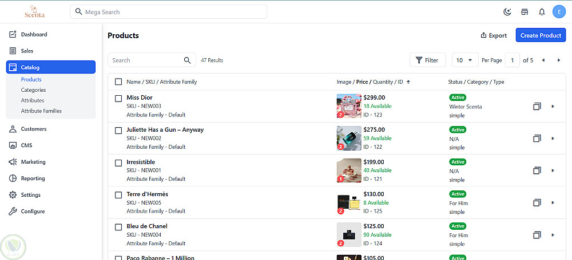
Task: Click the Customers sidebar icon
Action: click(x=13, y=129)
